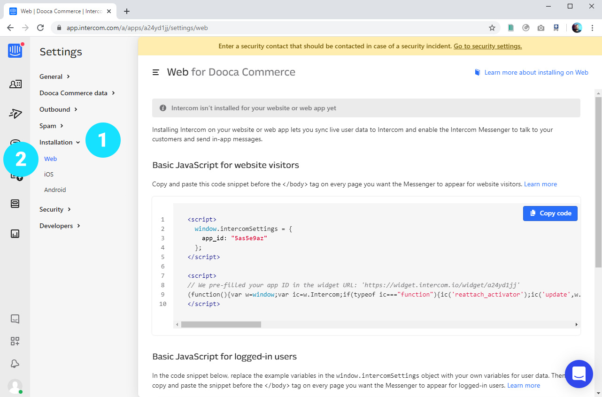Toggle the settings hamburger menu icon
Image resolution: width=602 pixels, height=397 pixels.
pos(156,72)
